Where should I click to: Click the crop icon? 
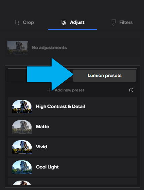[x=17, y=23]
